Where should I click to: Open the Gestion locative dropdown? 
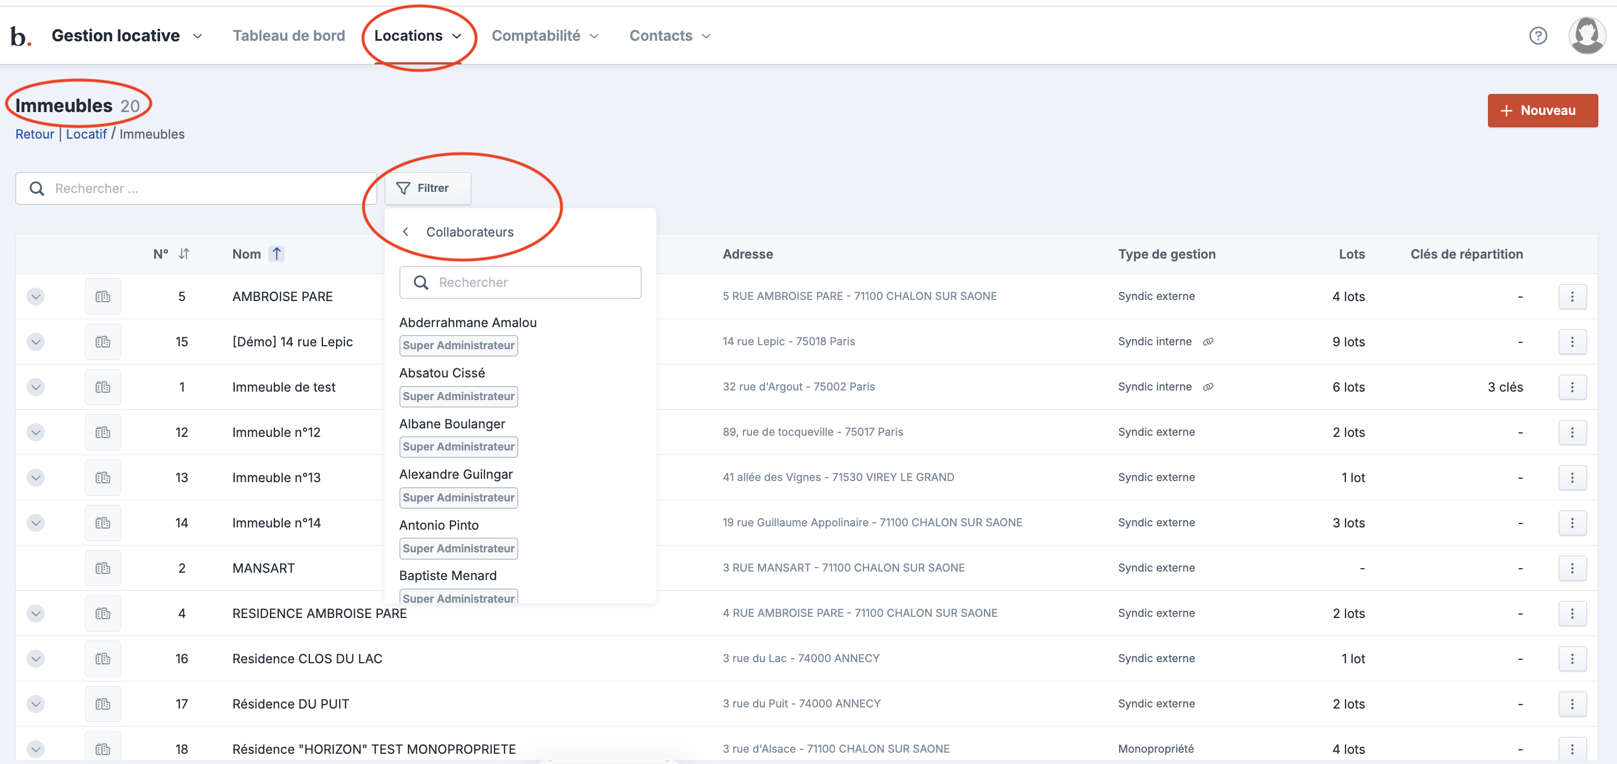click(127, 36)
